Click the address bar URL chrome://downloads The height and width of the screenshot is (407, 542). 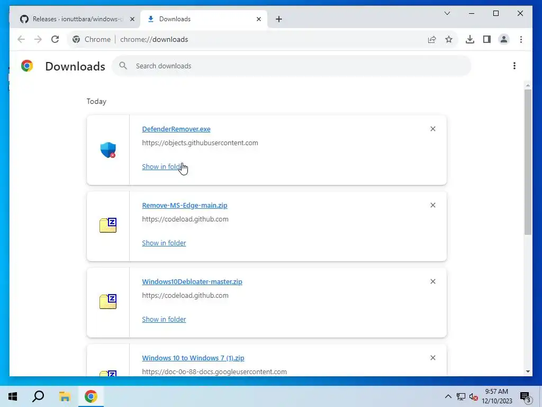click(x=154, y=39)
